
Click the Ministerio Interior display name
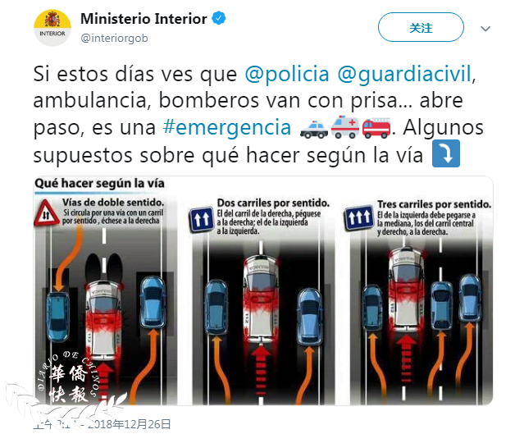(x=144, y=19)
